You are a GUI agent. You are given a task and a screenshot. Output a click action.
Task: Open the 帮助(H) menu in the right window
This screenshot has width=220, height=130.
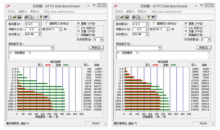pyautogui.click(x=142, y=12)
